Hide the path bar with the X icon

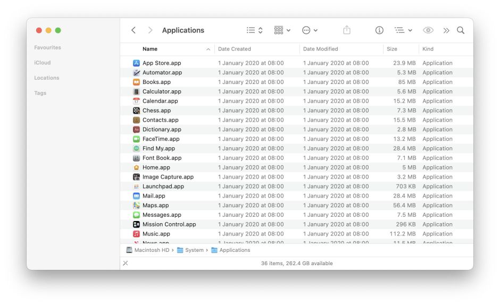click(126, 263)
